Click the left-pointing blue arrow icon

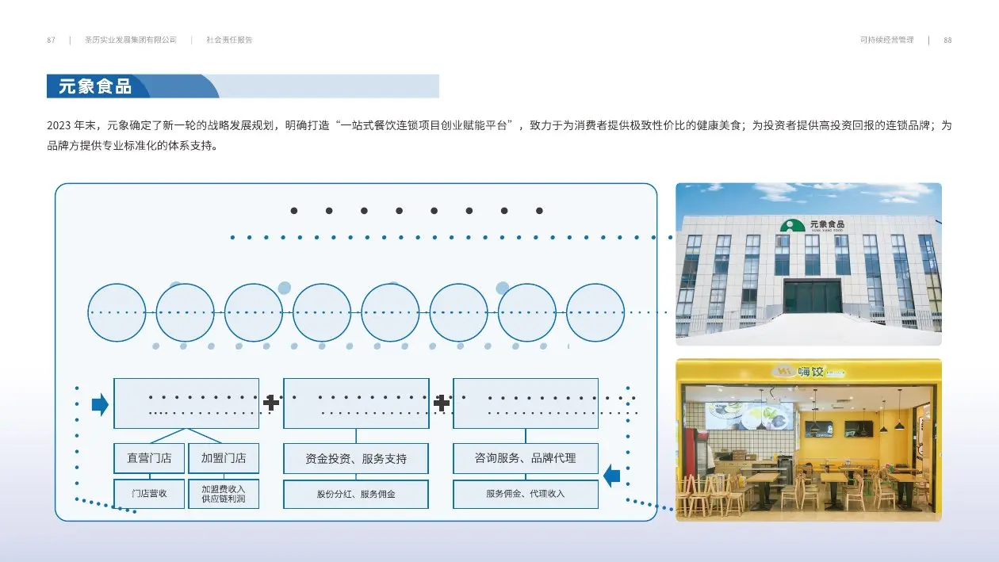point(612,476)
